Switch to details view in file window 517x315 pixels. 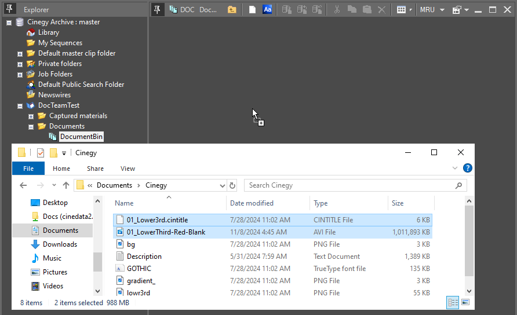tap(453, 302)
